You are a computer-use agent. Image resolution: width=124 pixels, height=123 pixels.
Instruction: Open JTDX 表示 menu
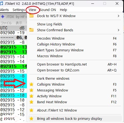click(x=19, y=23)
